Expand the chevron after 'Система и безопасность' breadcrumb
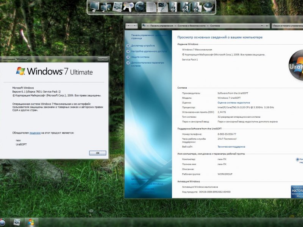Screen dimensions: 303x227 tap(208, 26)
